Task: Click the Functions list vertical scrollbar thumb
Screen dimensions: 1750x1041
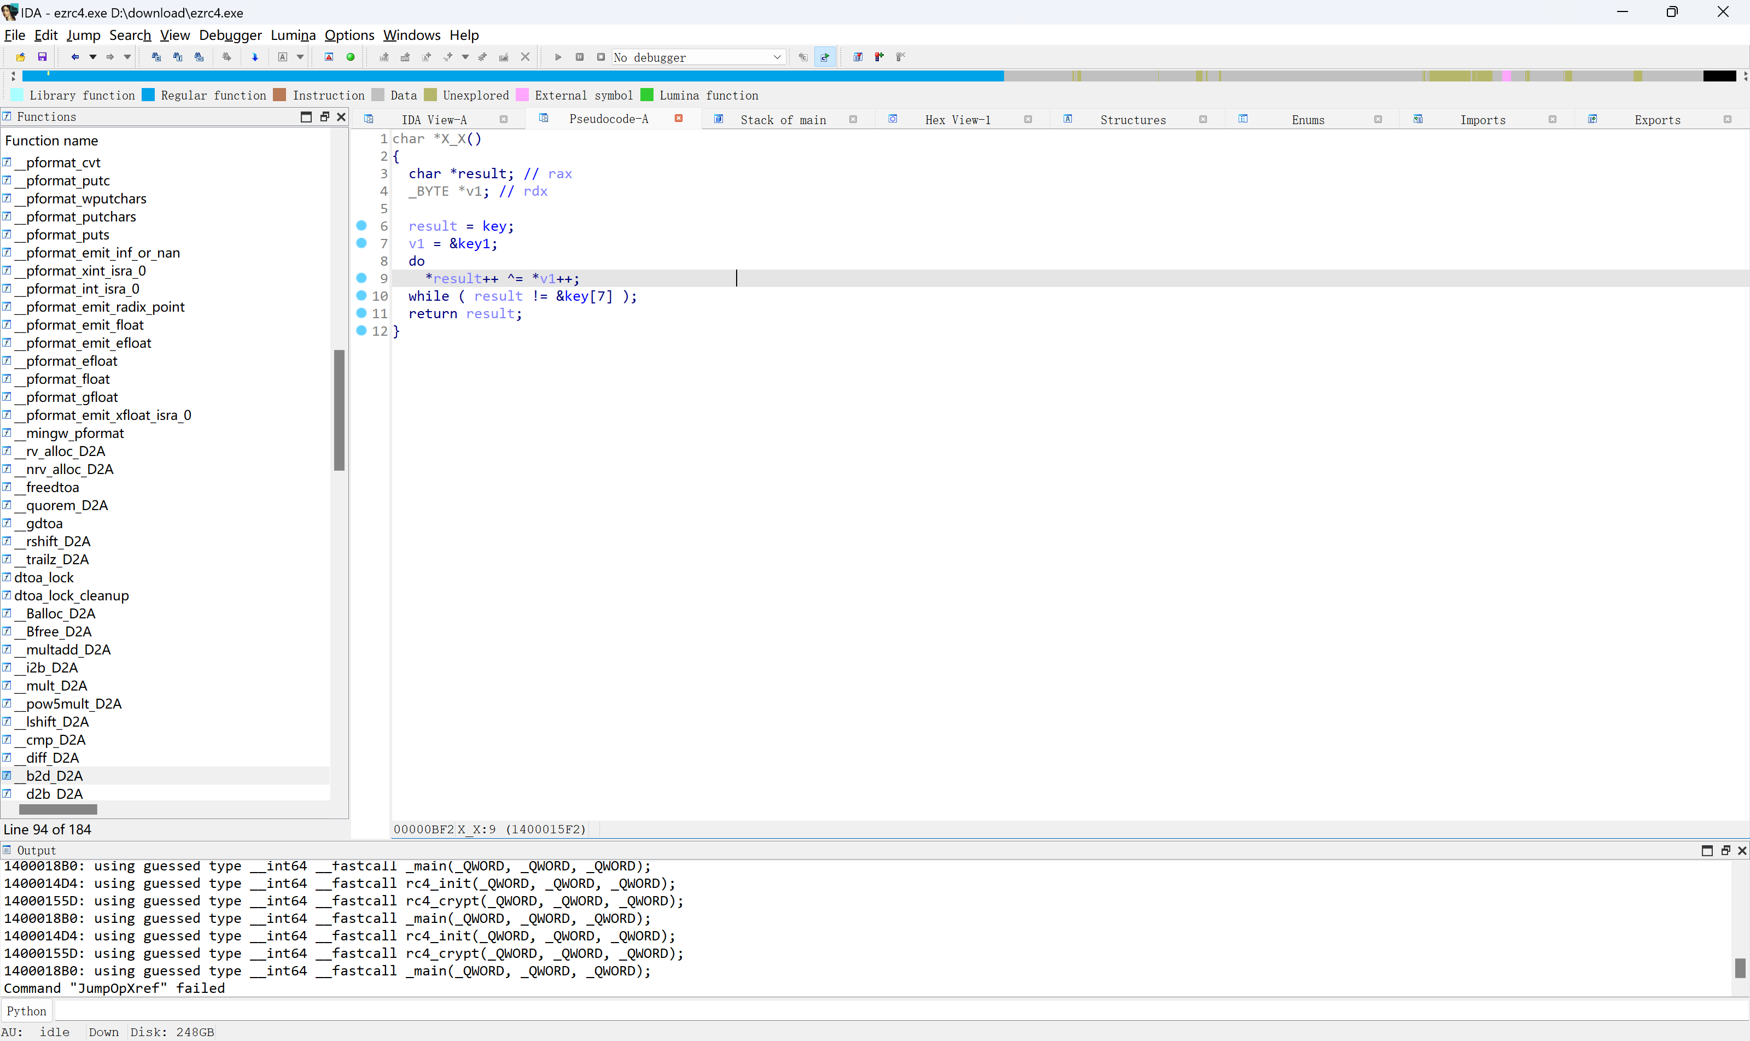Action: 339,410
